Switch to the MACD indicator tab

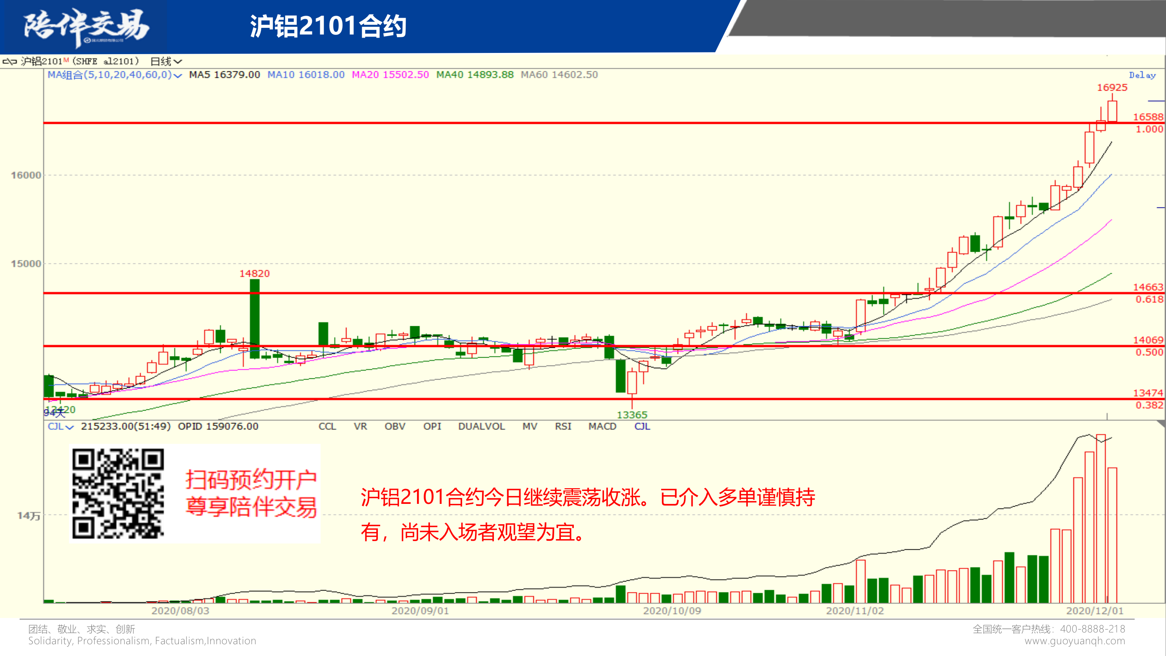tap(602, 427)
